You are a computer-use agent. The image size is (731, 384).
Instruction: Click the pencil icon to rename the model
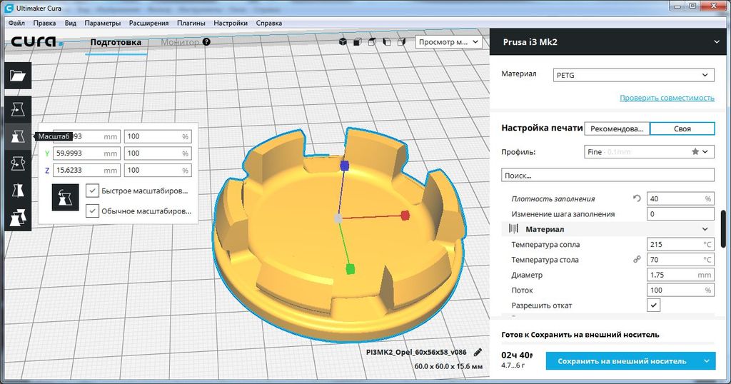pos(478,353)
